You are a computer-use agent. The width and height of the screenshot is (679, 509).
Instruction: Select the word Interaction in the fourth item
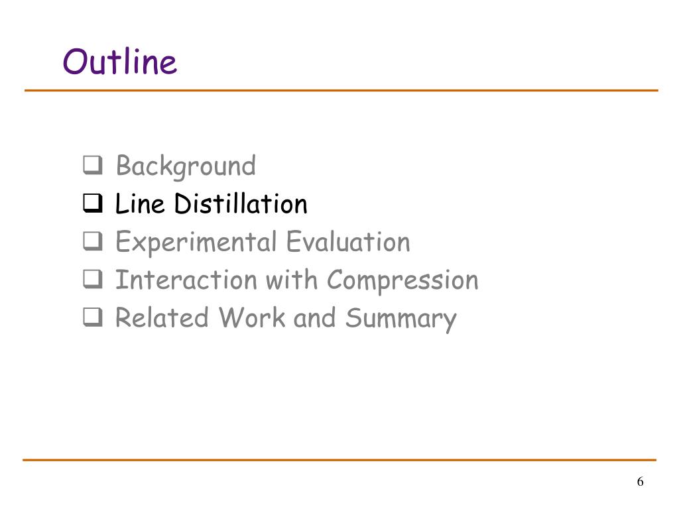[186, 280]
